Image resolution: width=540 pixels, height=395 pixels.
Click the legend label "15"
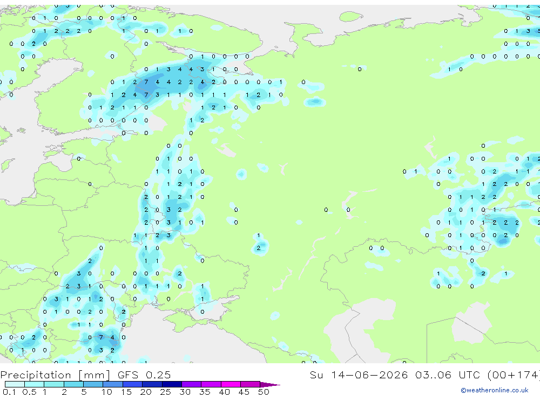[x=126, y=392]
